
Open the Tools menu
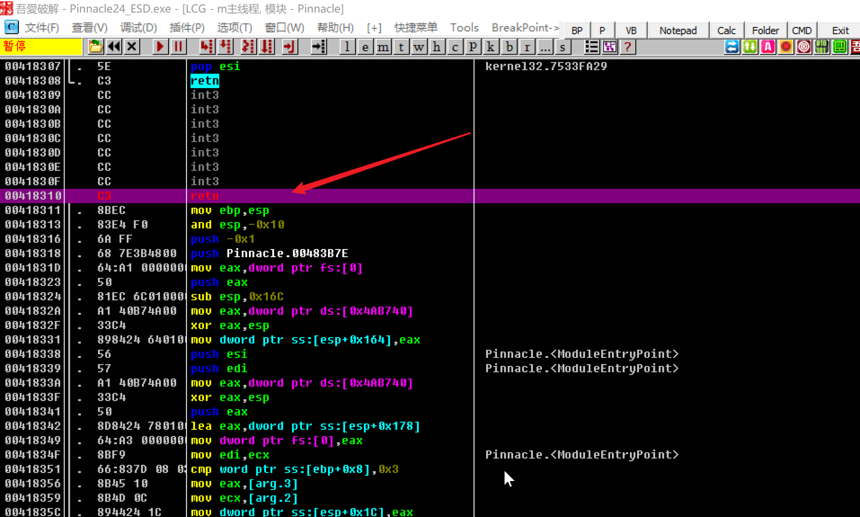[x=464, y=28]
